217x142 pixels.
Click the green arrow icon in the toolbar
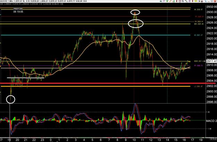(x=167, y=1)
